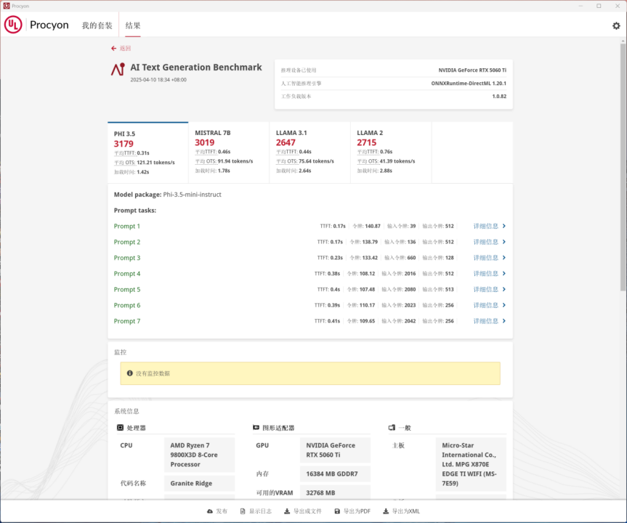
Task: Click the PHI 3.5 score 3179
Action: pyautogui.click(x=124, y=144)
